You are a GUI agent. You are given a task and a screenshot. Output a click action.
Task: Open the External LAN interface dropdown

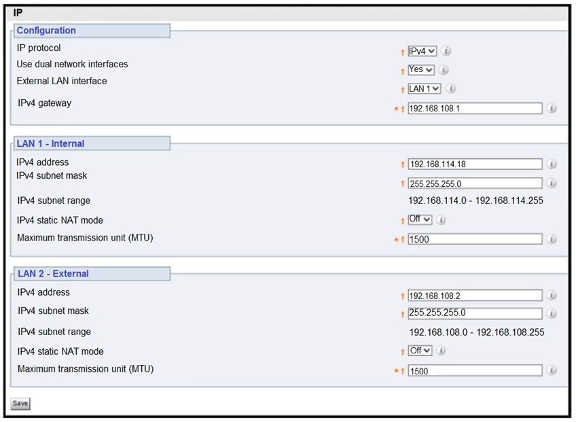[x=425, y=88]
